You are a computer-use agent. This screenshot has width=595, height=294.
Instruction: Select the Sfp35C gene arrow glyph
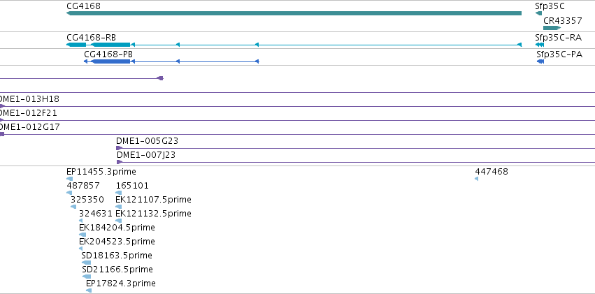click(x=538, y=13)
